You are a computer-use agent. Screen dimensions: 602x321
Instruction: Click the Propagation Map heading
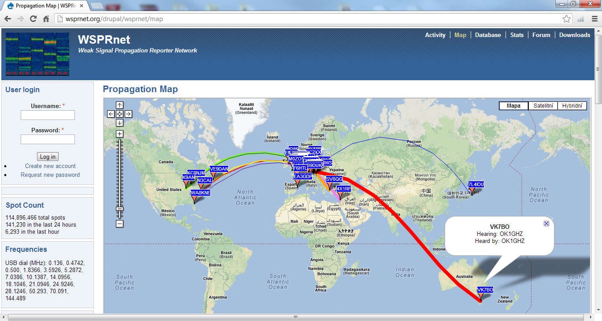point(140,89)
